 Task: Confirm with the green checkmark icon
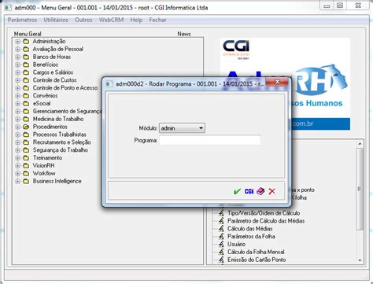(x=237, y=191)
